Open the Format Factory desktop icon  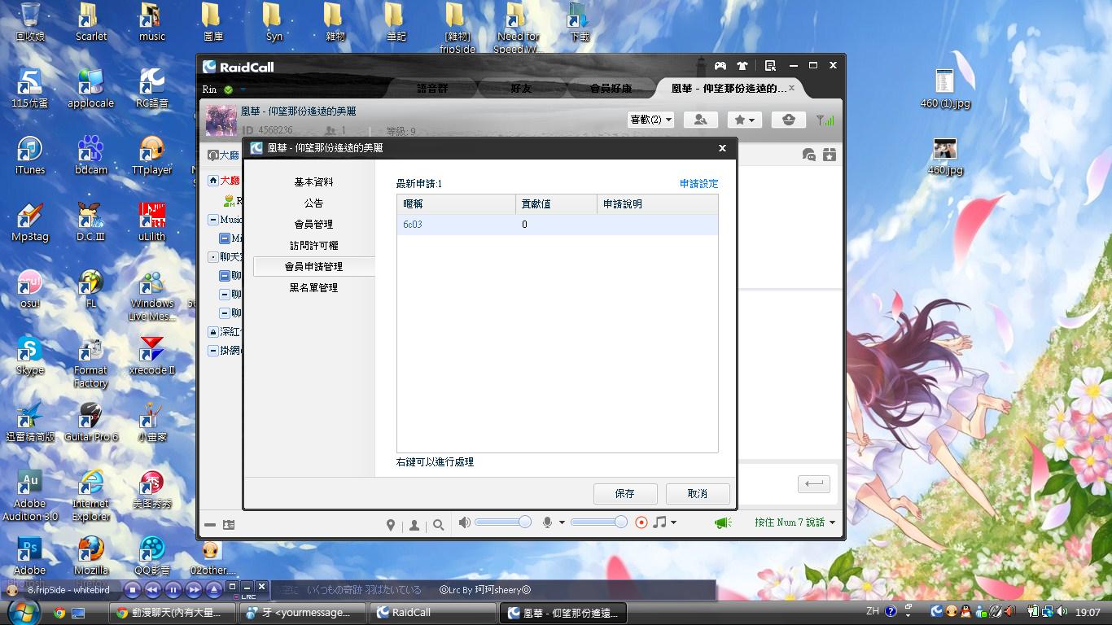(91, 361)
